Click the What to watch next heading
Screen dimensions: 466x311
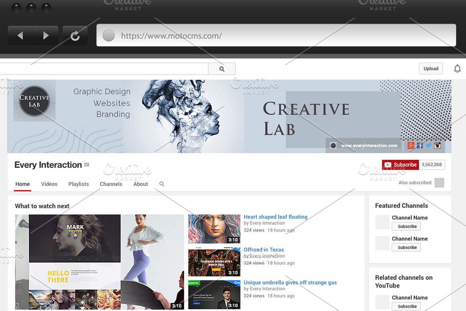click(42, 206)
